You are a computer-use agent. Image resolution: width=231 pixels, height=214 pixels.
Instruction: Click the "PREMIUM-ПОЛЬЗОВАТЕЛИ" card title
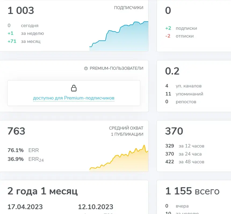click(x=116, y=68)
